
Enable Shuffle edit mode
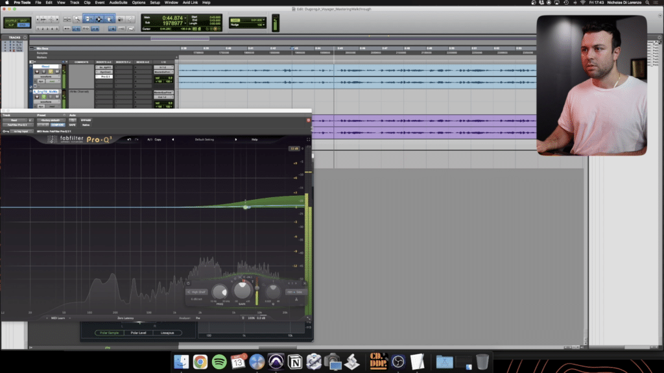point(11,20)
